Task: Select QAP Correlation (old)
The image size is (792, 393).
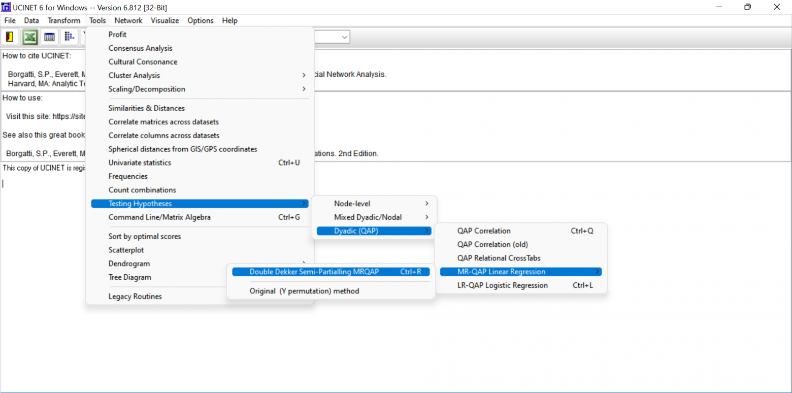Action: (x=521, y=245)
